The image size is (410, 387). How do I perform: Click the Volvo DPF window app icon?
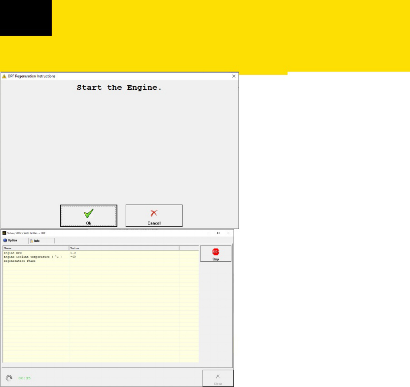4,233
